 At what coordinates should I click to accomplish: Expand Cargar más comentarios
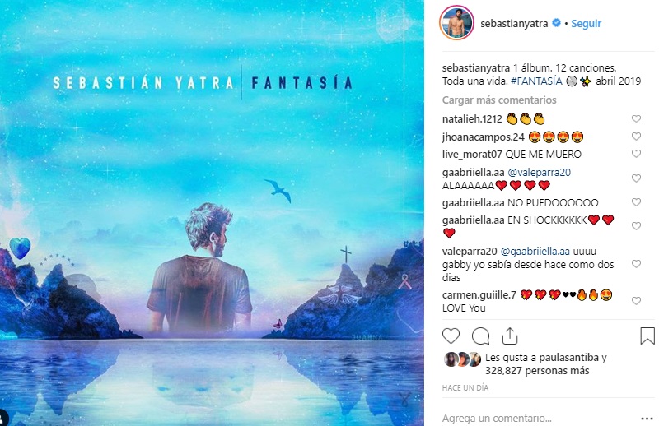tap(499, 100)
